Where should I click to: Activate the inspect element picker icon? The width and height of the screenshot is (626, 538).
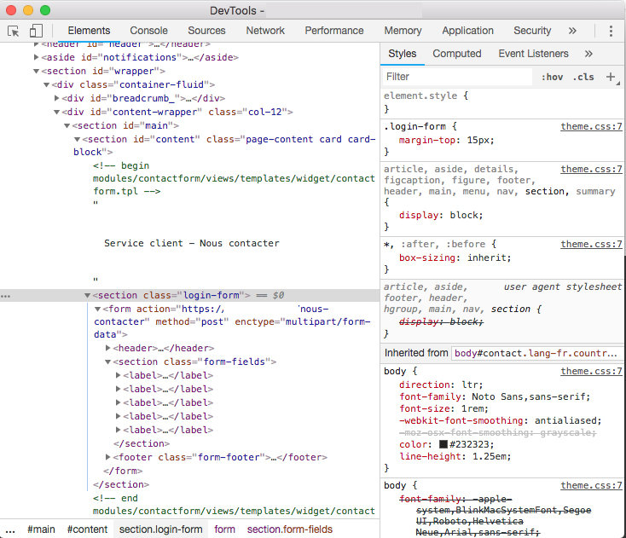tap(14, 31)
